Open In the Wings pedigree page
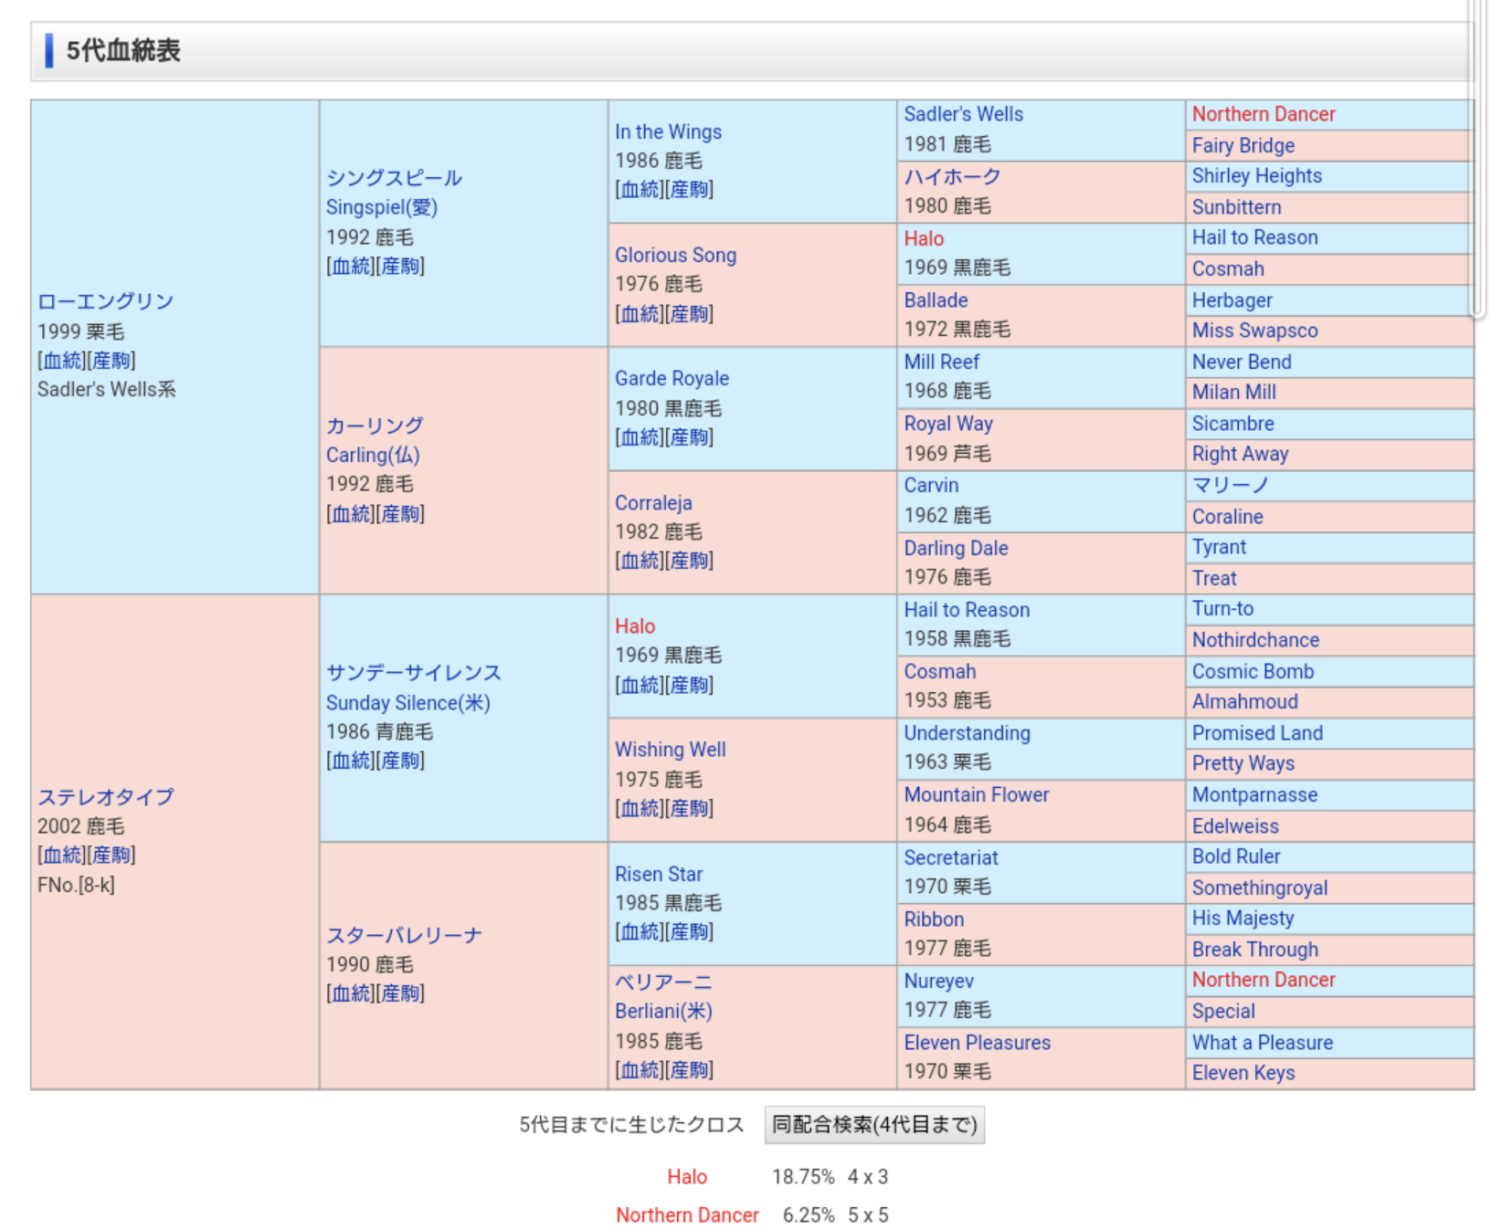 [x=667, y=131]
